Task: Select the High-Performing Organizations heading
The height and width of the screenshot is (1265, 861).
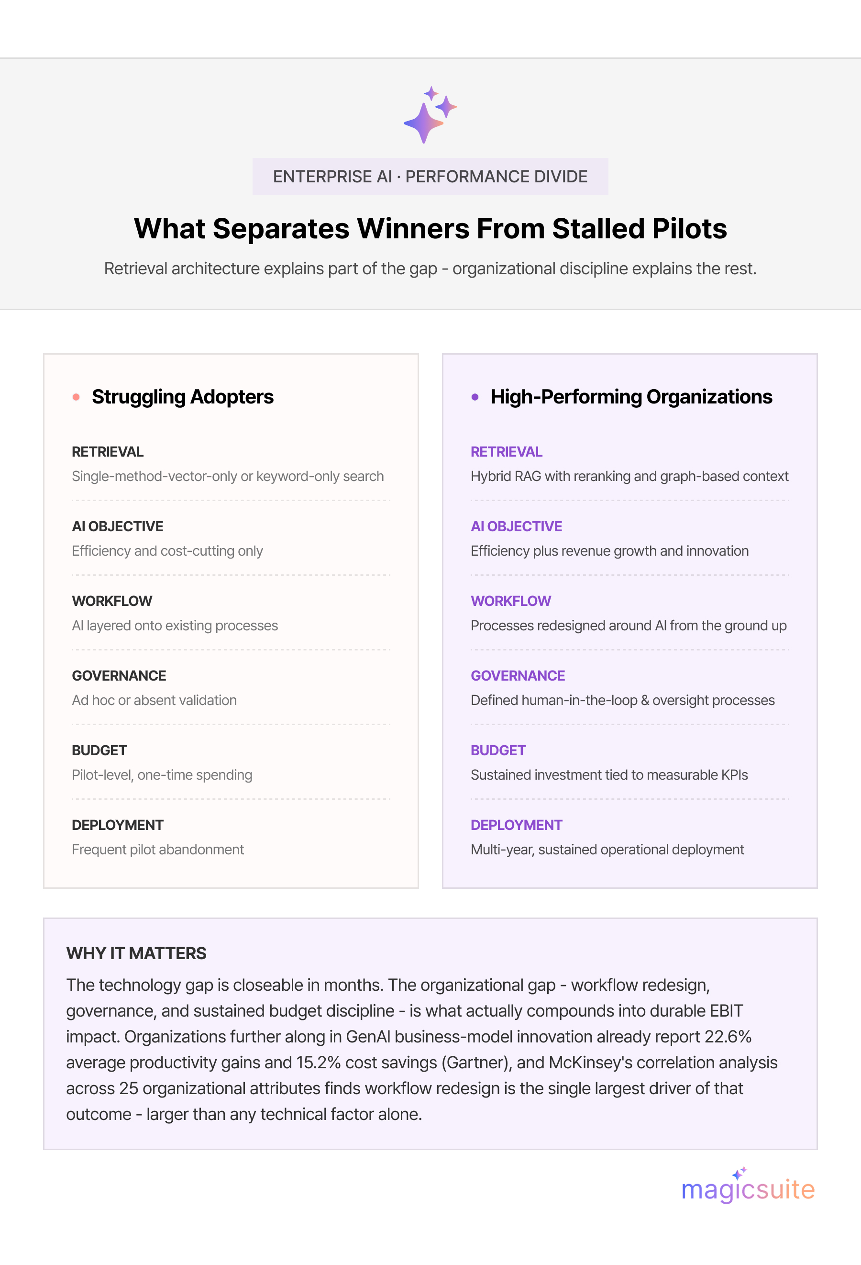Action: coord(631,397)
